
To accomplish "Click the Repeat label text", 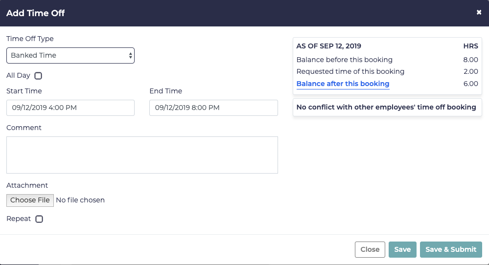I will tap(19, 219).
